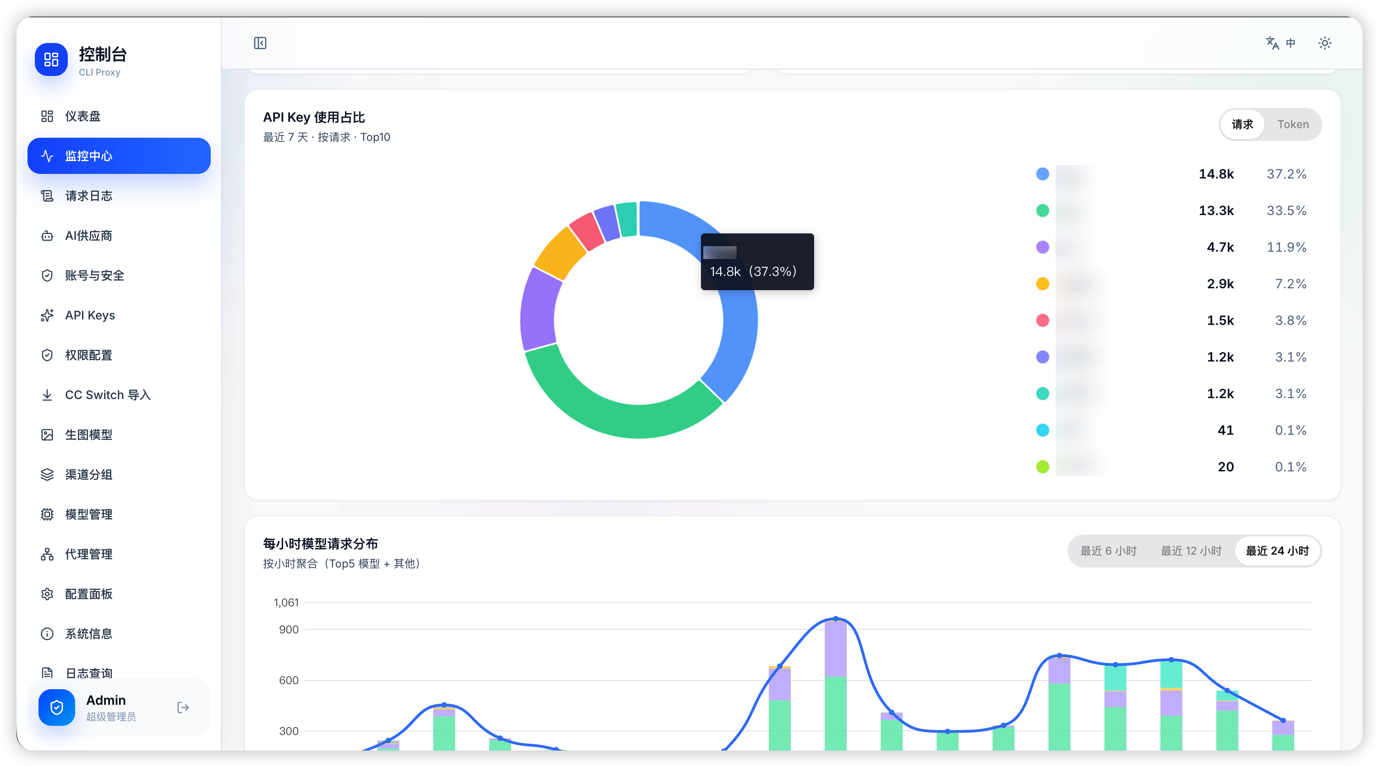Click the green legend dot for 33.5%
This screenshot has width=1379, height=767.
(x=1042, y=210)
